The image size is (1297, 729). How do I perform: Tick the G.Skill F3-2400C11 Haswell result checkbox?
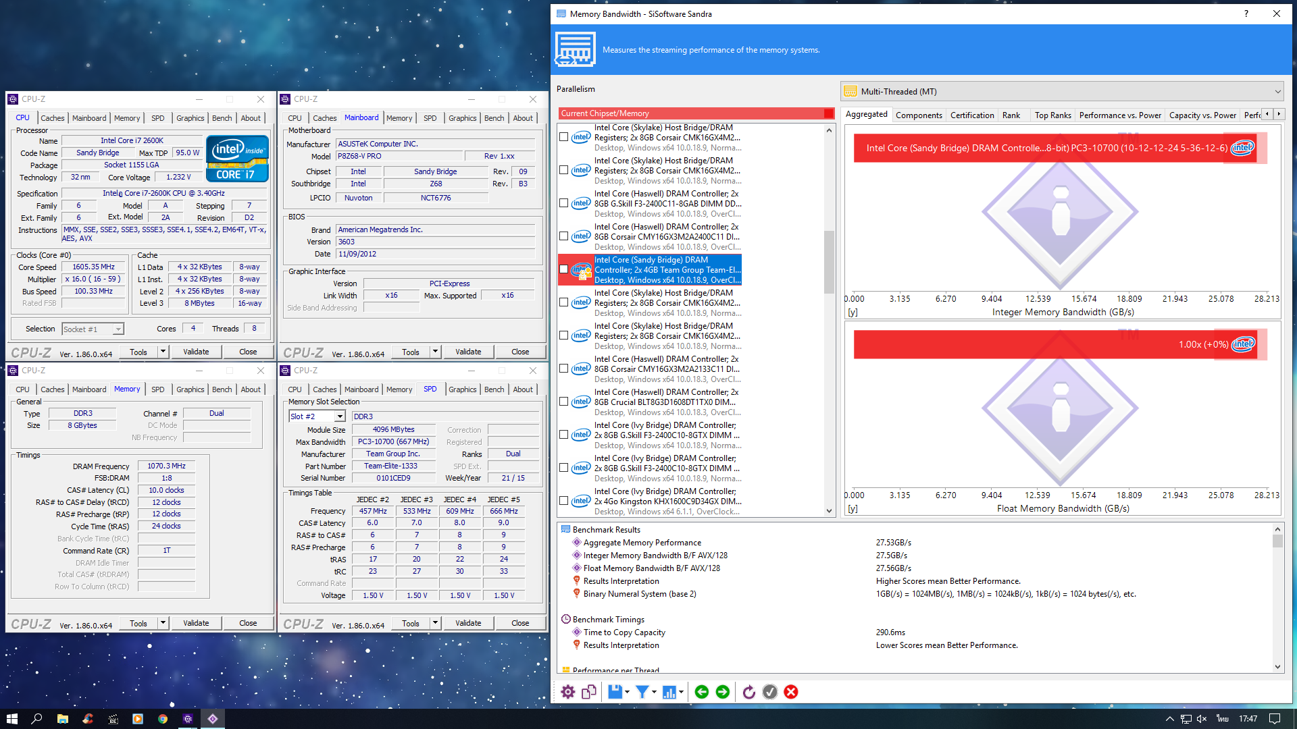click(564, 203)
